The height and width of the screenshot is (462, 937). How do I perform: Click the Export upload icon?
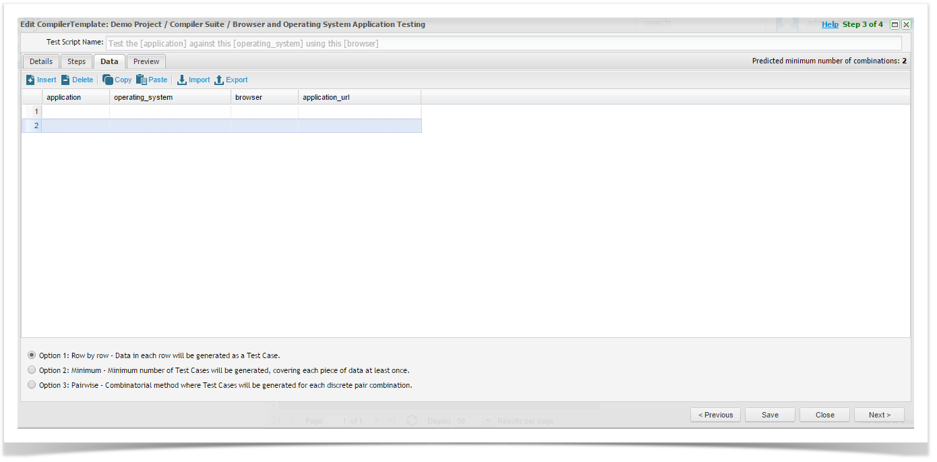[219, 80]
